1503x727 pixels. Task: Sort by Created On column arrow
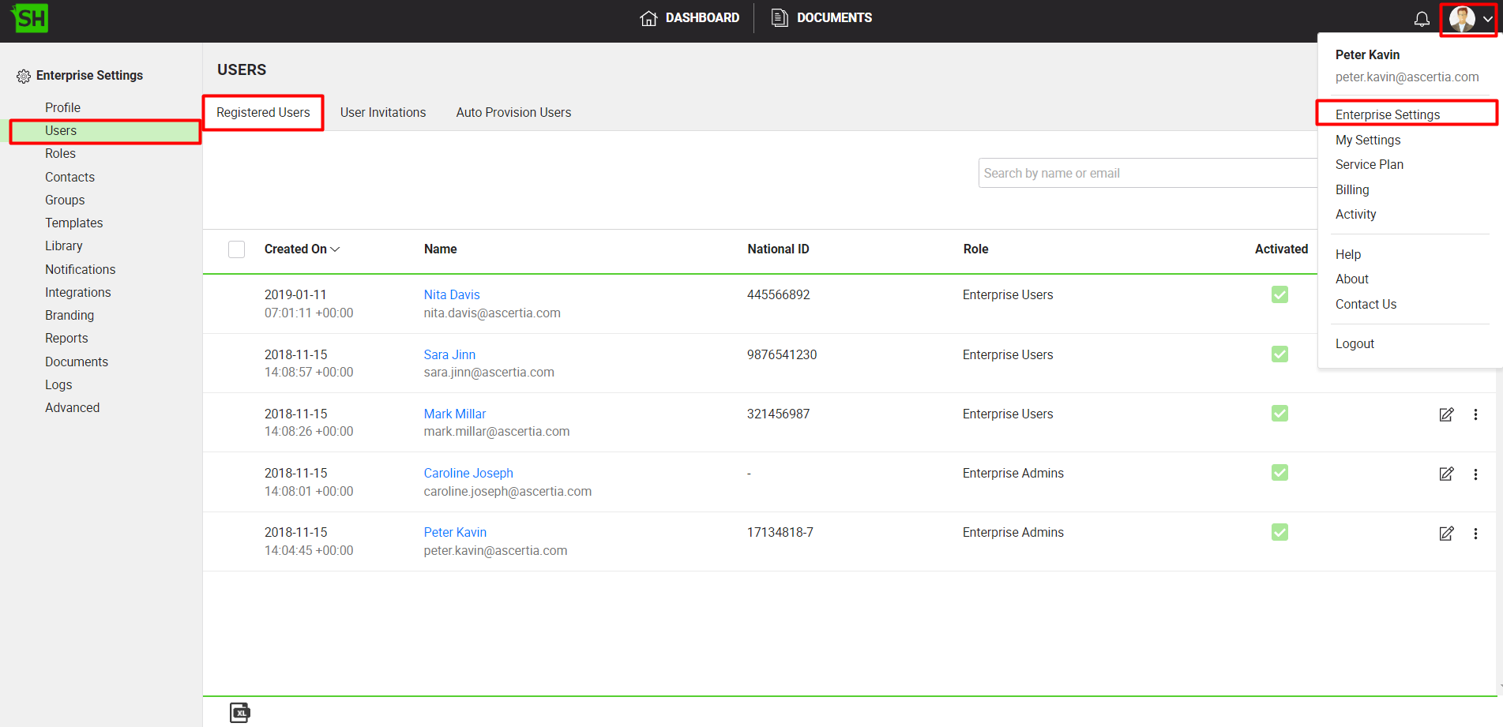pyautogui.click(x=335, y=249)
